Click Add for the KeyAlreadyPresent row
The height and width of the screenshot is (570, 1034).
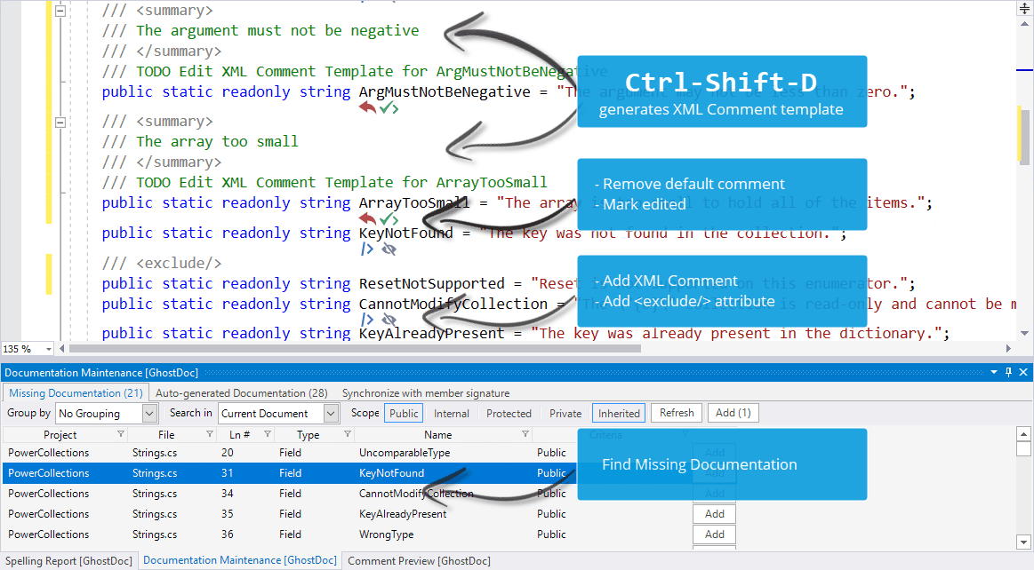(x=714, y=514)
